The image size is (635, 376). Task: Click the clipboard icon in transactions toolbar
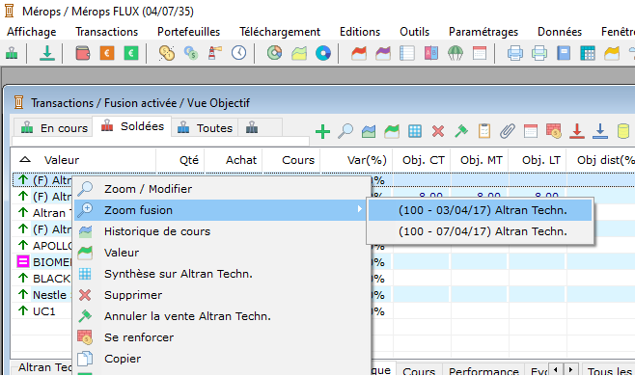coord(484,131)
